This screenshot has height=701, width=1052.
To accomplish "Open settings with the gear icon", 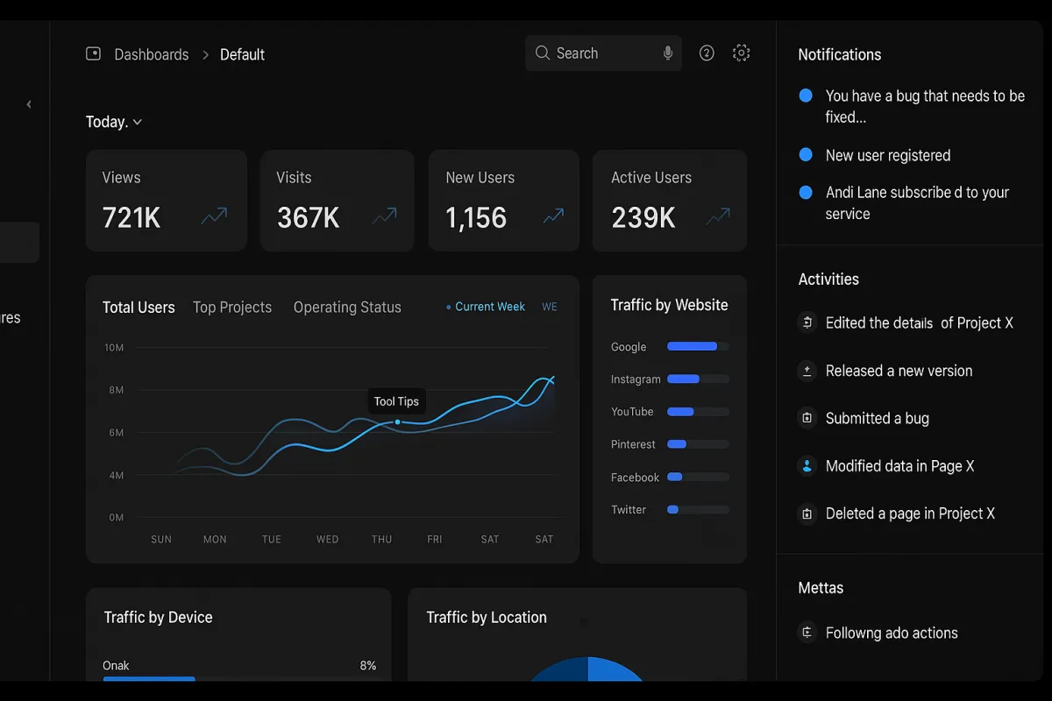I will pyautogui.click(x=742, y=53).
